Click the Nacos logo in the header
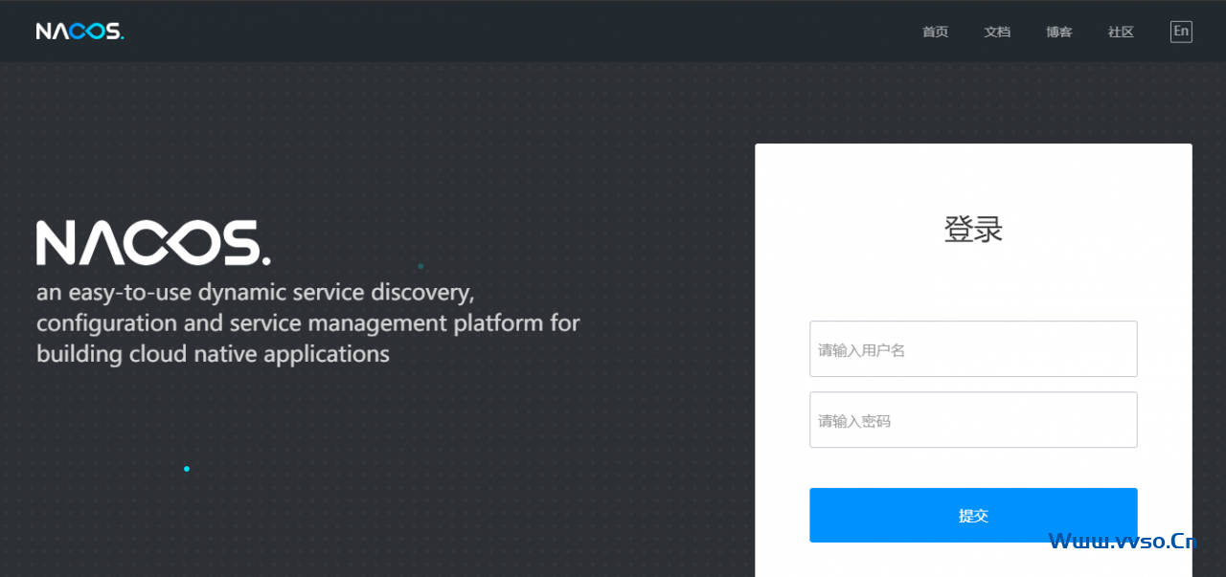The image size is (1226, 577). point(80,32)
